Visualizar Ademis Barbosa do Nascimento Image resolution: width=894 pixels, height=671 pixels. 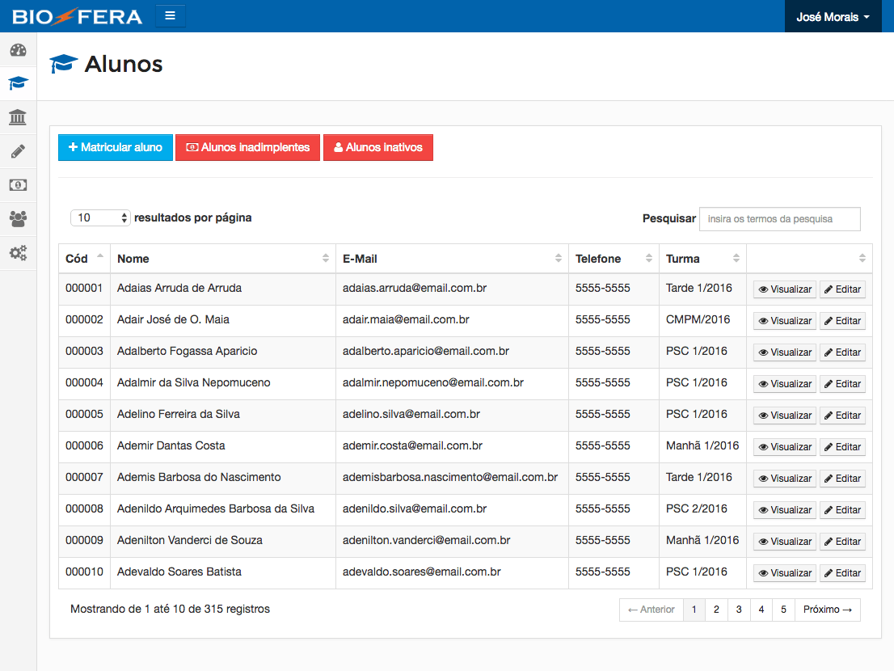785,479
